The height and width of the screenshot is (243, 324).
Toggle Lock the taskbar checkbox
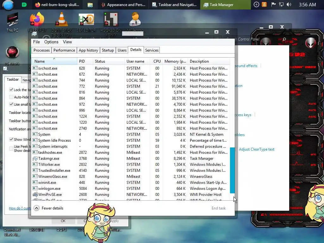click(11, 90)
